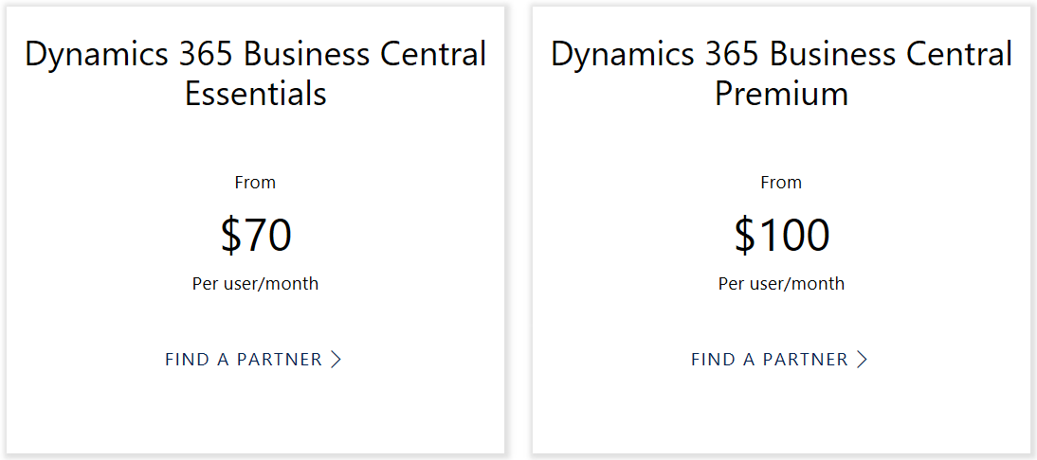Select the word Premium in right card title
This screenshot has height=460, width=1037.
(781, 94)
